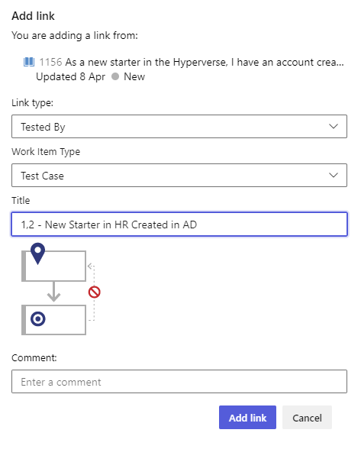Click the Add link dialog heading
Viewport: 361px width, 462px height.
click(33, 16)
